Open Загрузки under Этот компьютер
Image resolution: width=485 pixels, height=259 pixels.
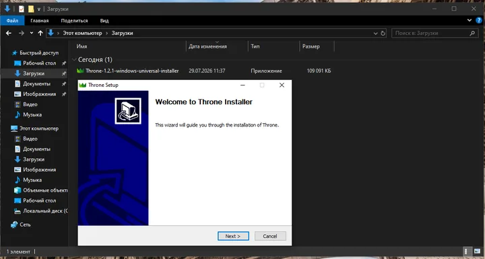(34, 159)
